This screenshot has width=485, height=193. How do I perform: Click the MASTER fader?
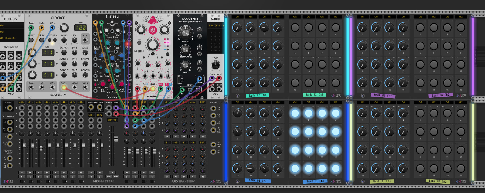coord(116,138)
